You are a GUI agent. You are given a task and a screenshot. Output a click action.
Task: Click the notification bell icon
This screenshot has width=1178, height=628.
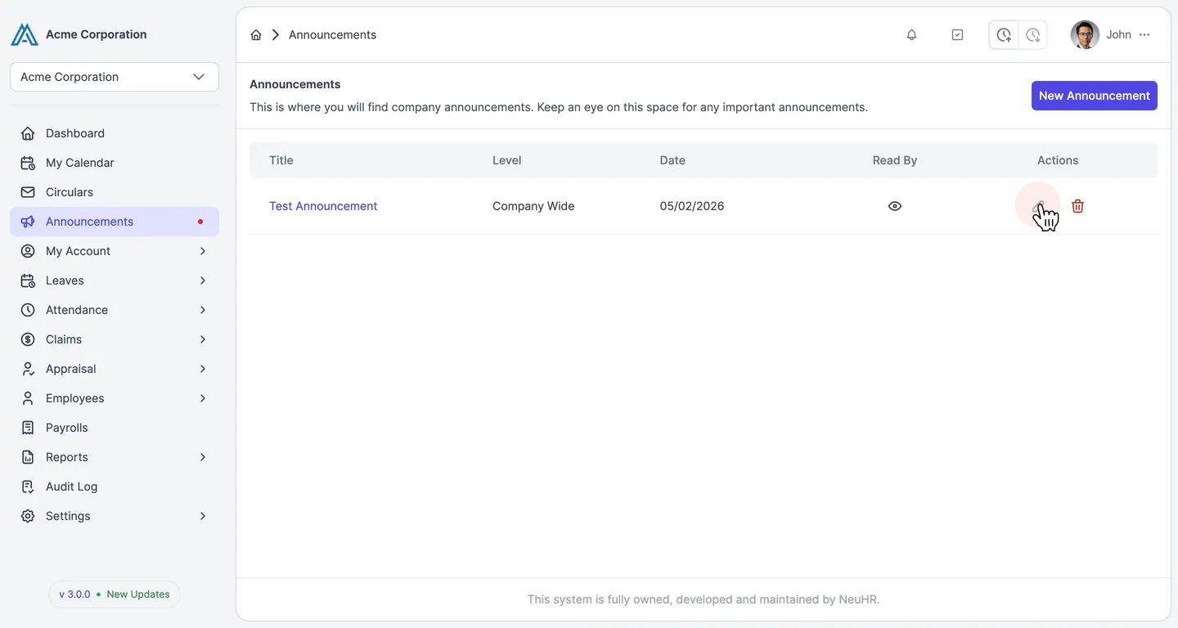pos(911,35)
